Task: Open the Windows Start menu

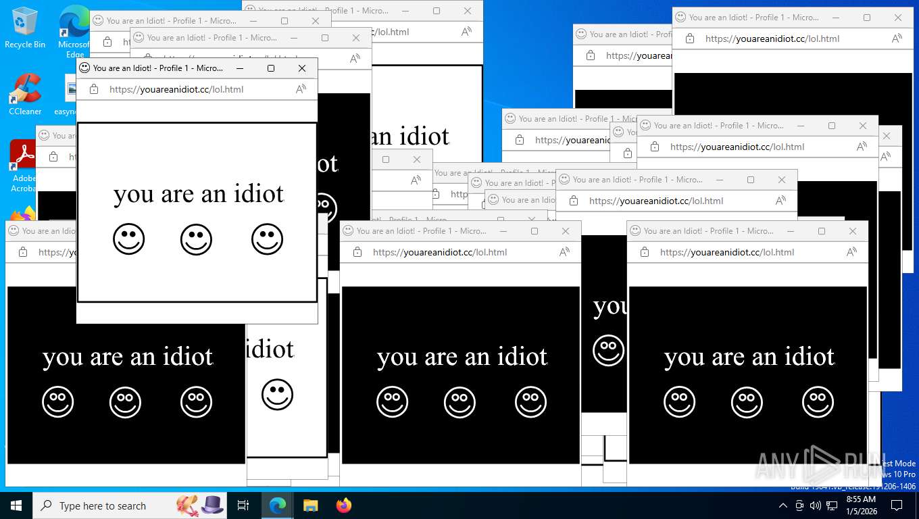Action: click(16, 505)
